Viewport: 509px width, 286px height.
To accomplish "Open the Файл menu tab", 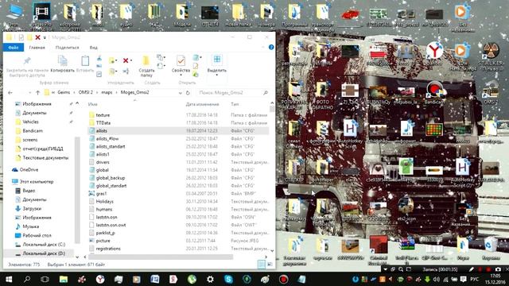I will (14, 48).
